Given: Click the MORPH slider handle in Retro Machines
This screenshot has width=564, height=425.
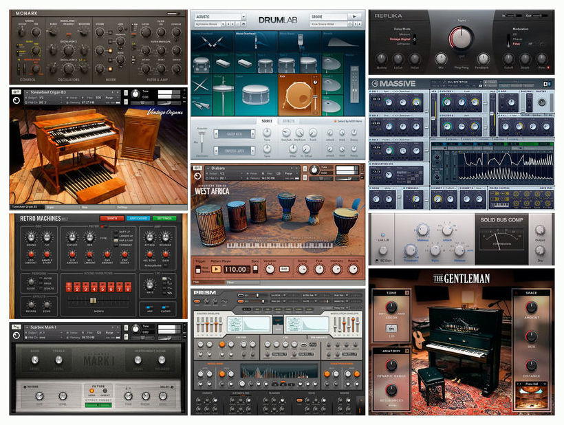Looking at the screenshot, I should pyautogui.click(x=93, y=301).
